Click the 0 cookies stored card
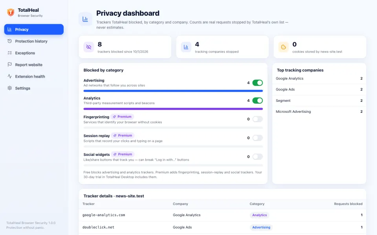 (320, 47)
